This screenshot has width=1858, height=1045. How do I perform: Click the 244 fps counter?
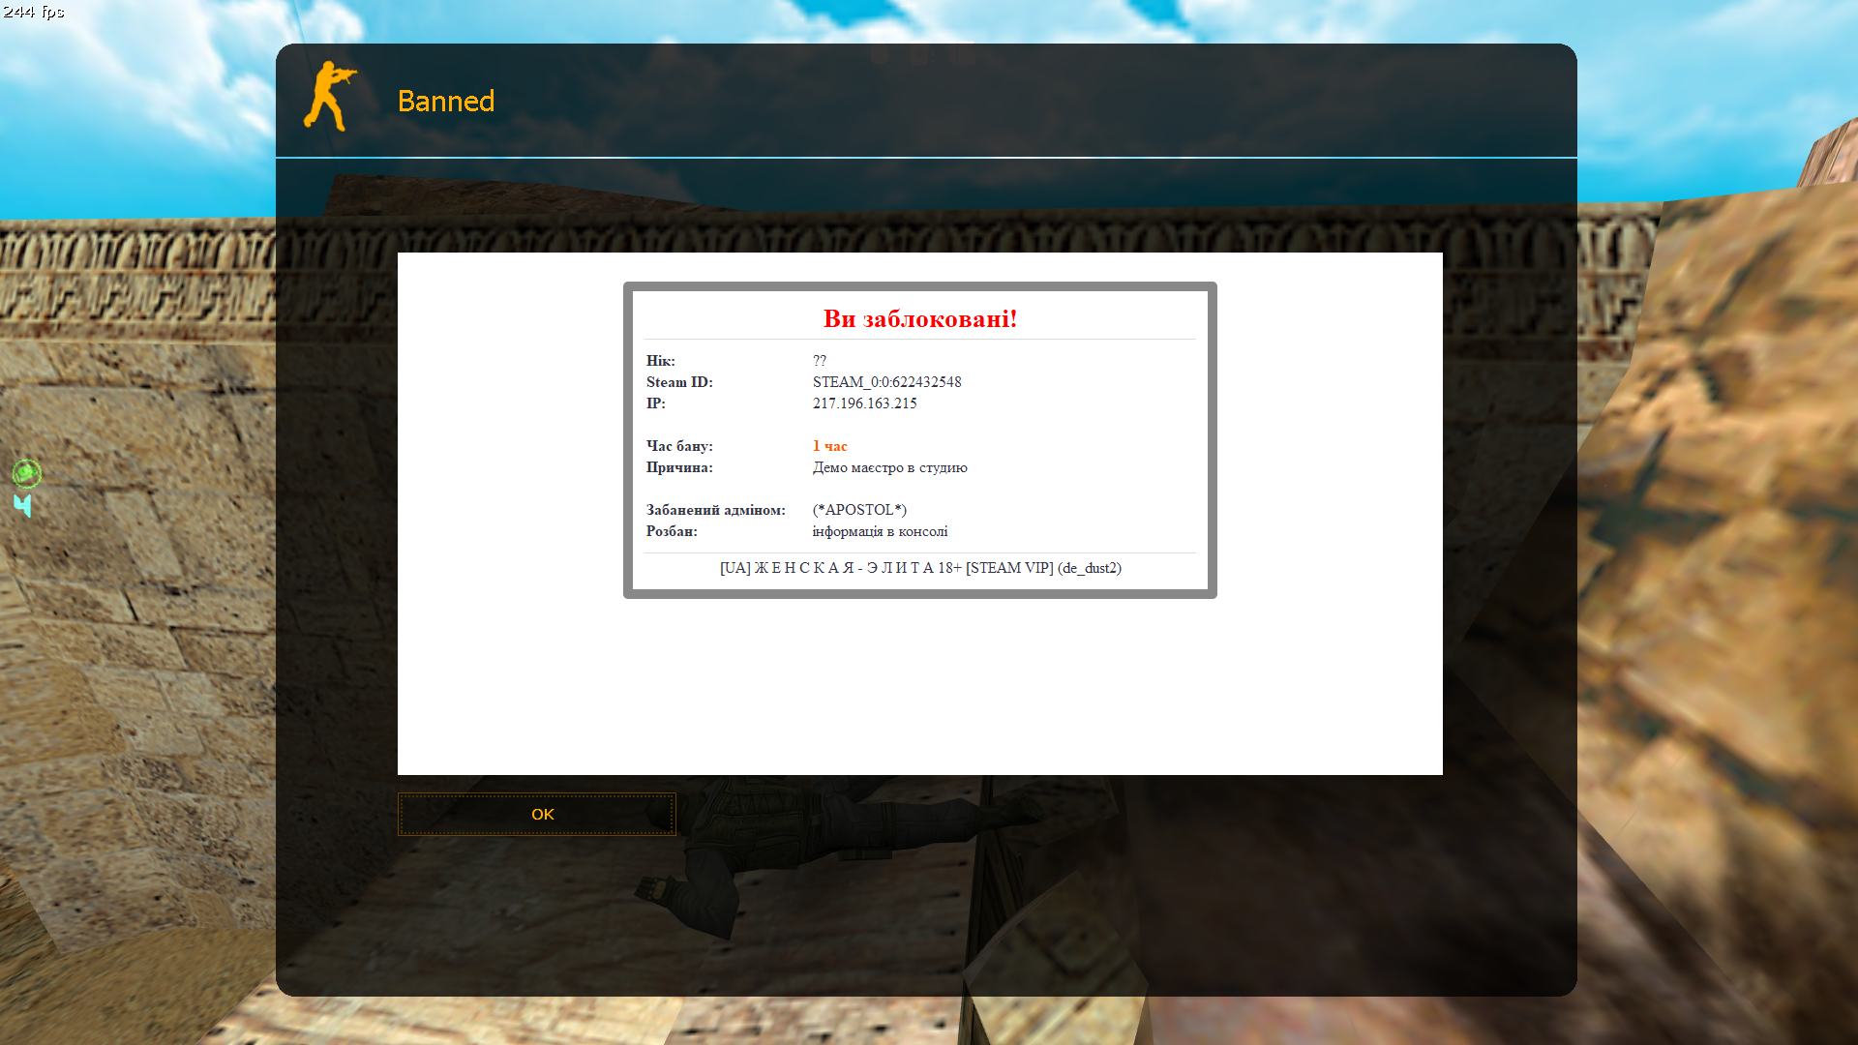pyautogui.click(x=34, y=12)
